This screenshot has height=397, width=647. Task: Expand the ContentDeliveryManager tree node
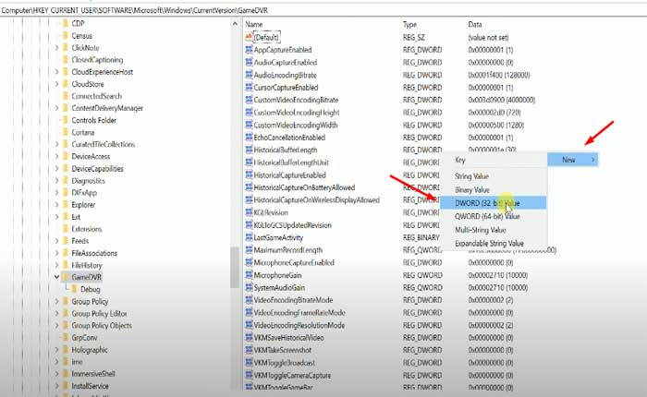coord(57,108)
